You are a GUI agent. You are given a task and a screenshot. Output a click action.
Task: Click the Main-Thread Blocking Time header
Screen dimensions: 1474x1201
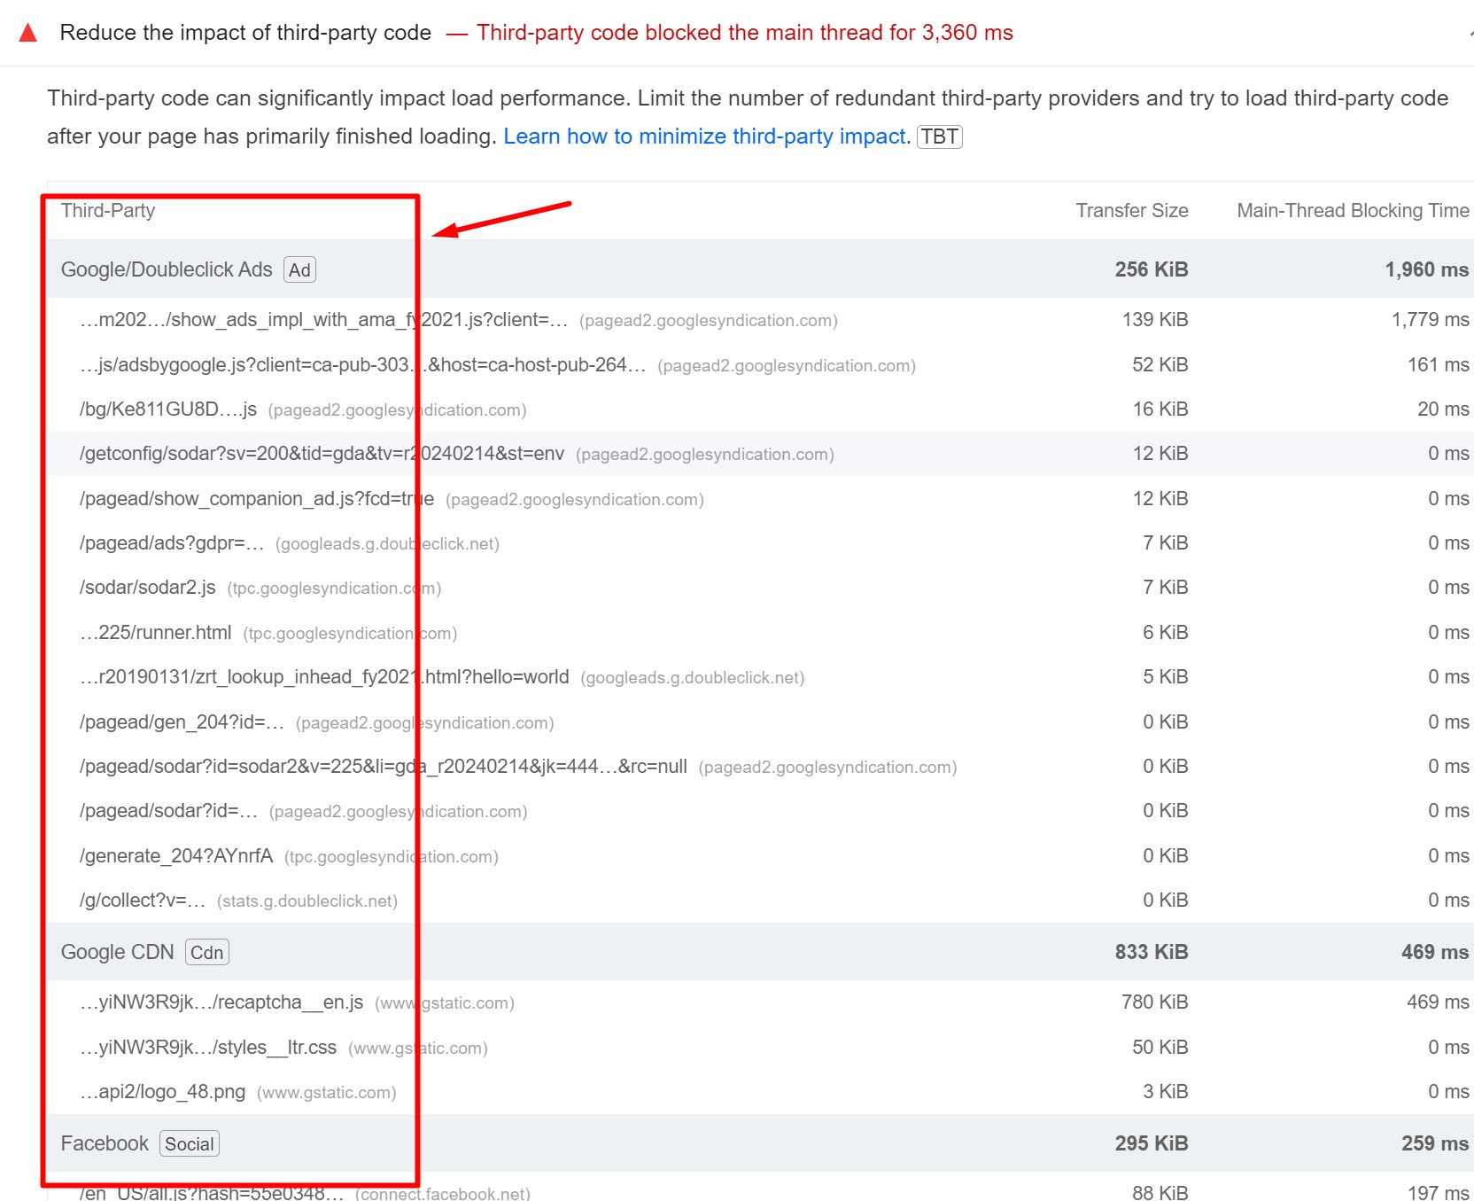[1353, 211]
